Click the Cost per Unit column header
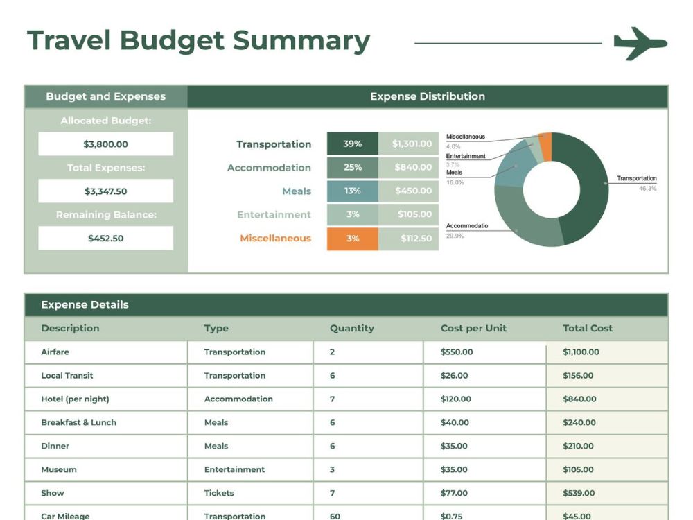 [x=473, y=328]
